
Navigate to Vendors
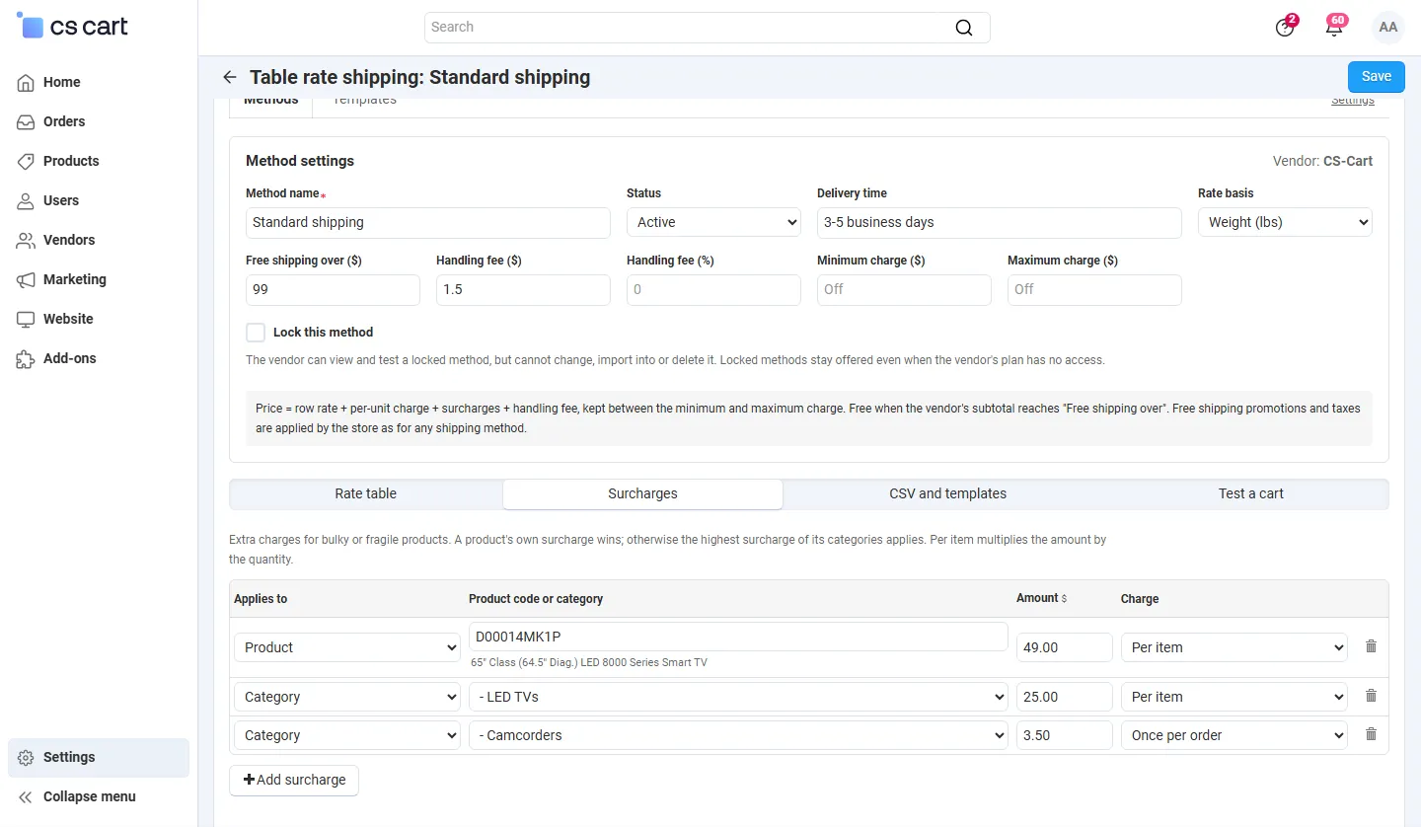point(69,240)
